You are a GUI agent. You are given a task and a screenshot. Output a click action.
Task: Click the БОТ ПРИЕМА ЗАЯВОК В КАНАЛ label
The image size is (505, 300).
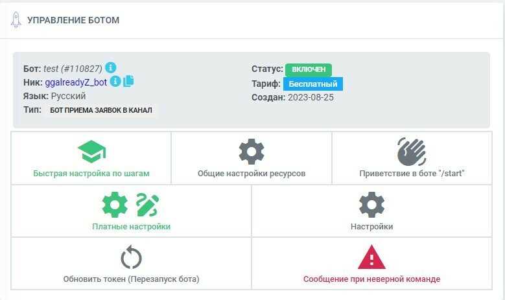[x=101, y=110]
